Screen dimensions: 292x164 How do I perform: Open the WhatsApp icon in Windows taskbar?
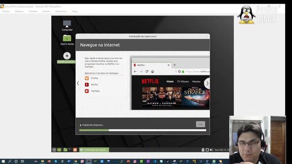[214, 161]
